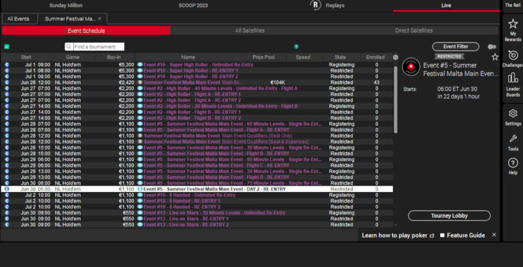Switch to the Direct Satellites tab
This screenshot has width=523, height=267.
coord(414,31)
